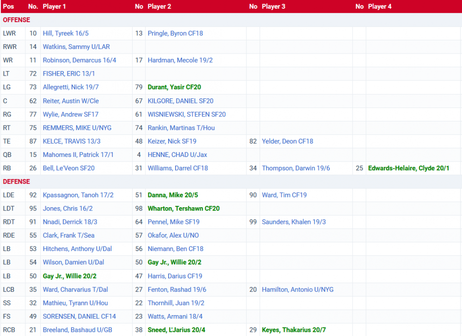462x336 pixels.
Task: Click Pringle, Byron CF18 link
Action: 175,33
